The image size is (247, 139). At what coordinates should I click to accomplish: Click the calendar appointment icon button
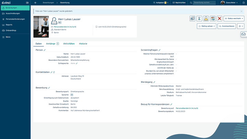click(213, 19)
